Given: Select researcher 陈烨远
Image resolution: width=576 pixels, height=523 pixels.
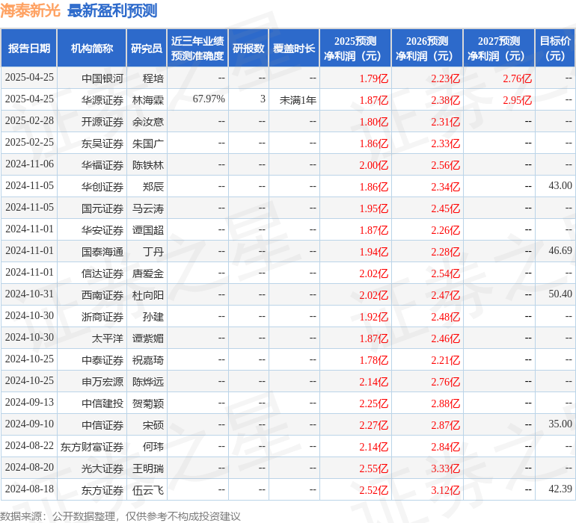Looking at the screenshot, I should tap(148, 381).
